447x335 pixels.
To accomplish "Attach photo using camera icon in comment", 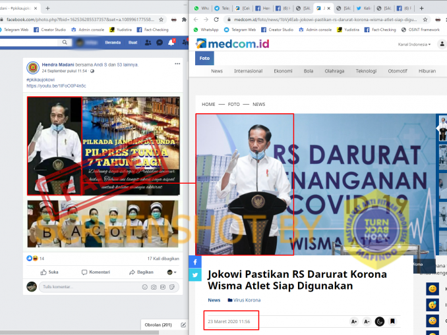I will (x=154, y=287).
